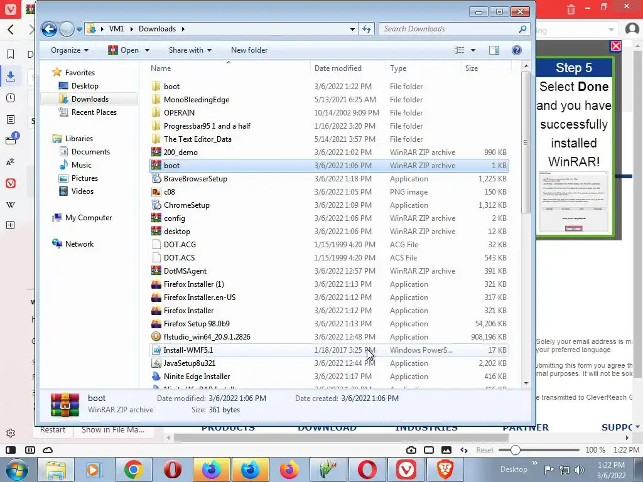
Task: Go back using Explorer's back arrow
Action: click(49, 29)
